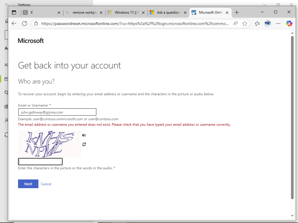Add this page to favorites star
The height and width of the screenshot is (223, 298).
(245, 24)
